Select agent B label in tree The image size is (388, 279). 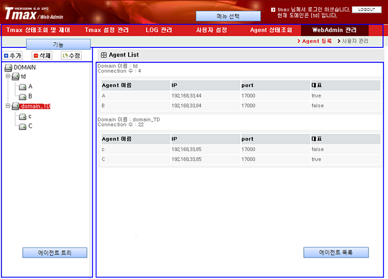tap(30, 96)
